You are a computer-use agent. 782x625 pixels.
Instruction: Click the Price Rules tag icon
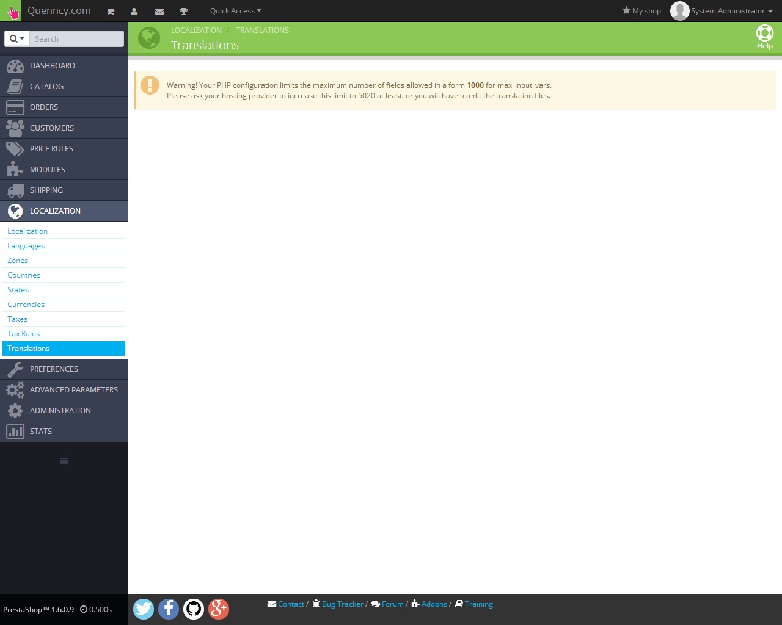pos(15,149)
